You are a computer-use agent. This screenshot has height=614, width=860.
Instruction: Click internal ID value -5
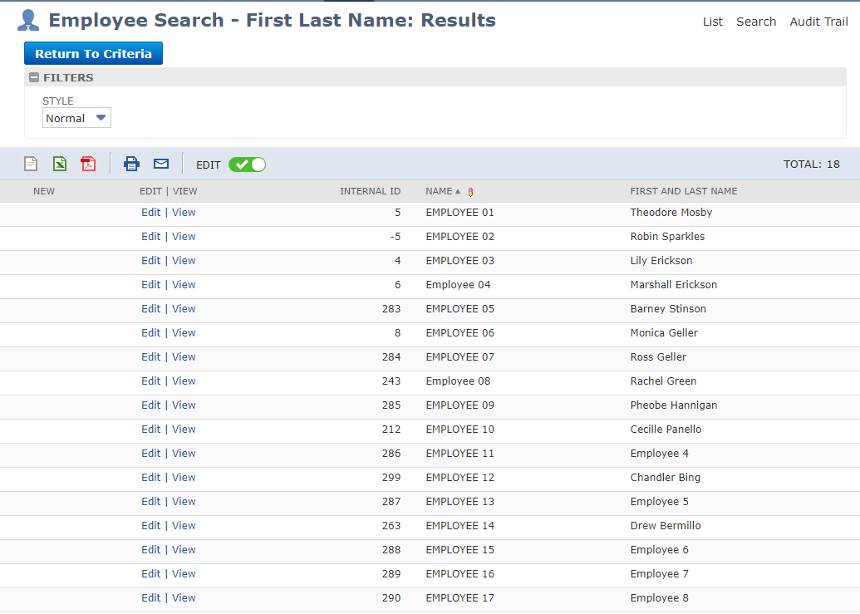click(x=395, y=237)
